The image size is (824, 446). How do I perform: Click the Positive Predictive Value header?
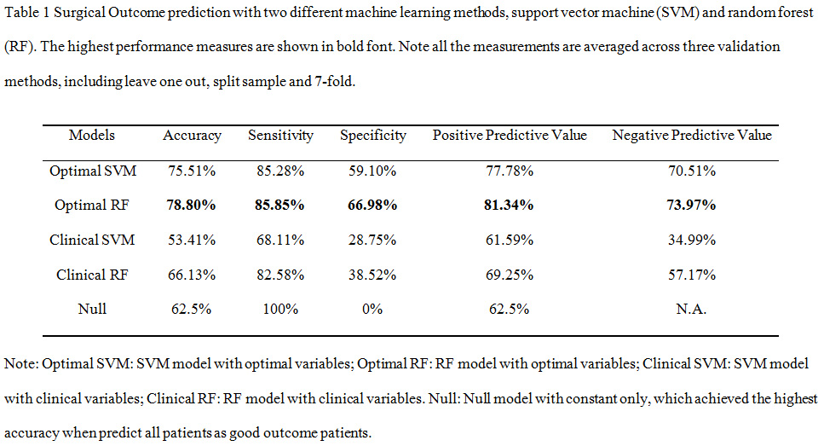click(x=510, y=135)
